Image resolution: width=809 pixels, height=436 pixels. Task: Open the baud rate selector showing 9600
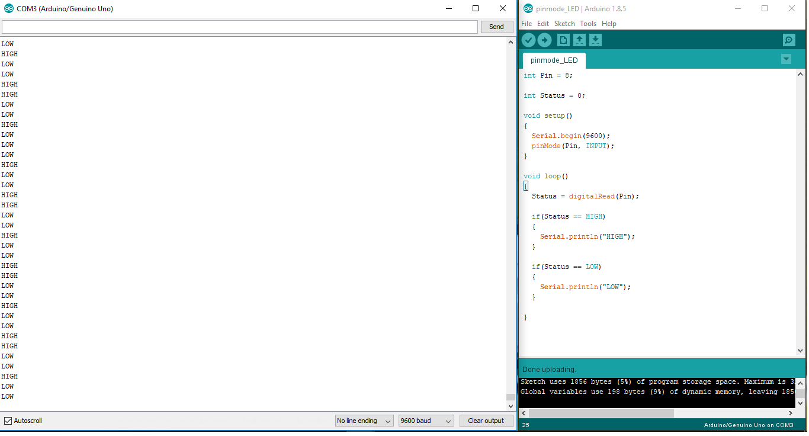tap(426, 421)
